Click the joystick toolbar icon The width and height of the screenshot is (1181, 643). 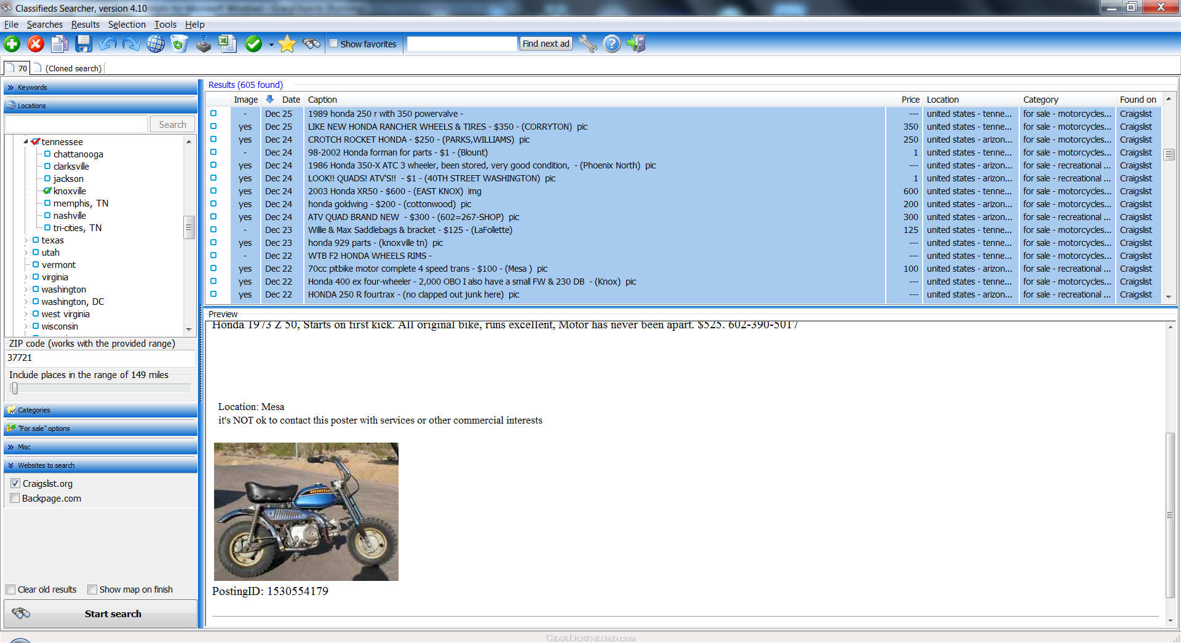204,44
